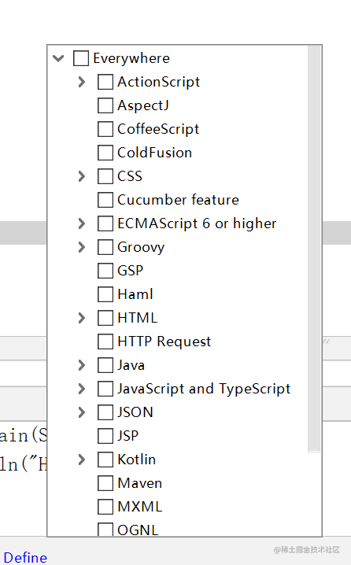The image size is (351, 565).
Task: Select the 'CSS' label
Action: (130, 176)
